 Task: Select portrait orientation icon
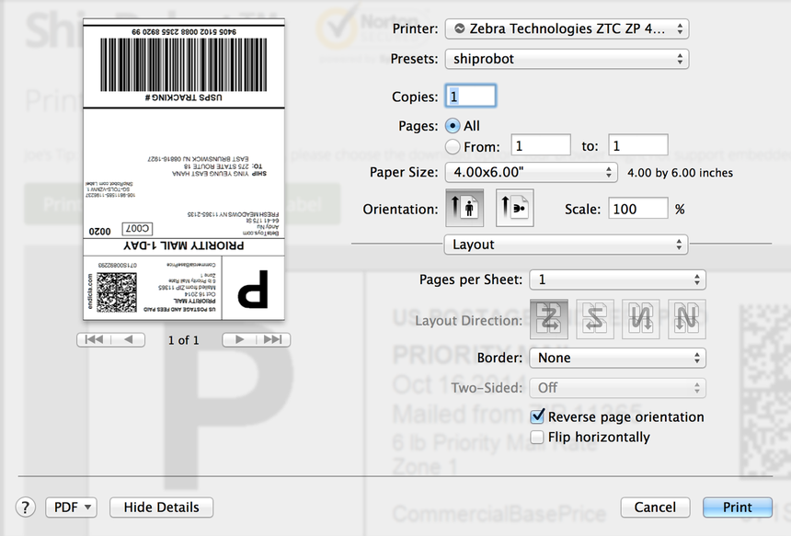[x=464, y=208]
